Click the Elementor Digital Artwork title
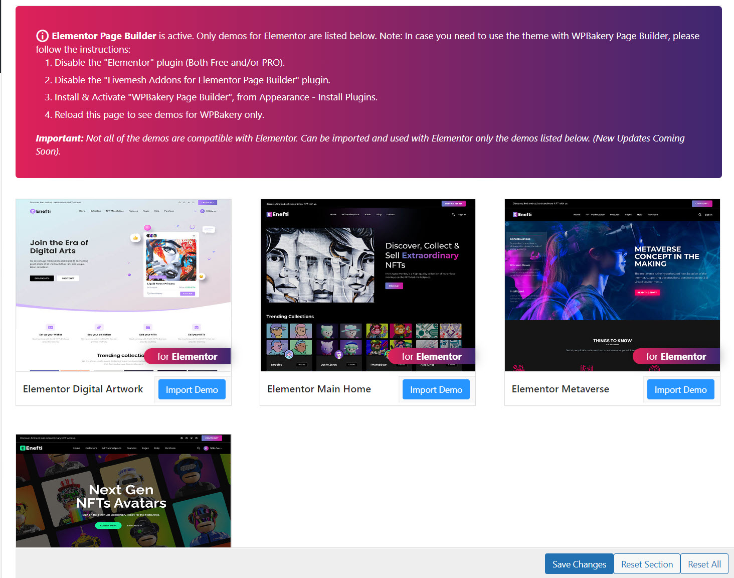This screenshot has height=578, width=734. [x=83, y=389]
